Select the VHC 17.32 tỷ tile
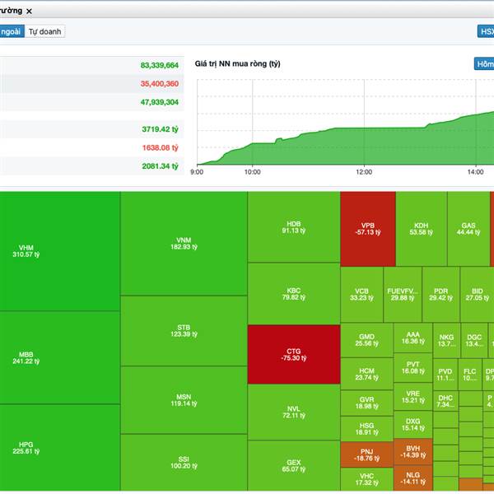Screen dimensions: 494x494 click(x=366, y=479)
